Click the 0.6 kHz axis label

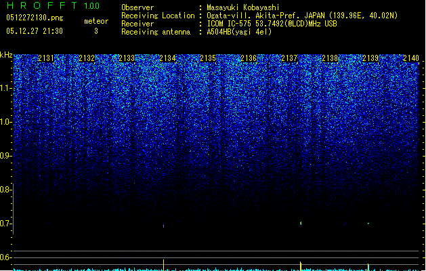click(5, 257)
